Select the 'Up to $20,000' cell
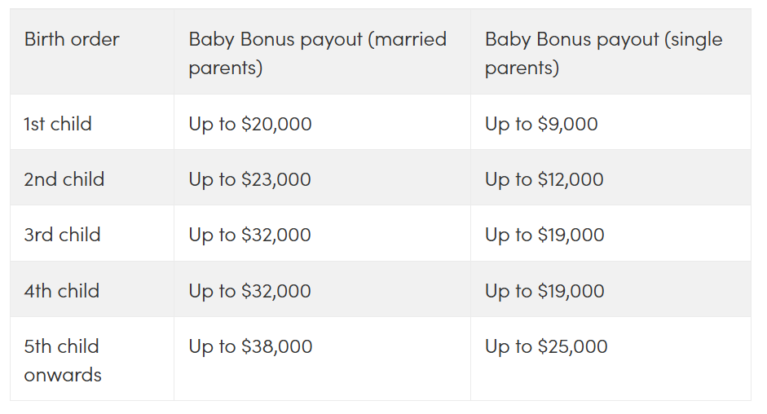 [250, 124]
